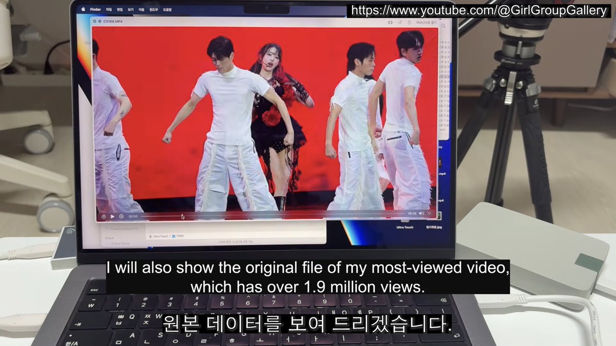Click the share icon in the preview toolbar
The width and height of the screenshot is (616, 346).
pyautogui.click(x=409, y=23)
